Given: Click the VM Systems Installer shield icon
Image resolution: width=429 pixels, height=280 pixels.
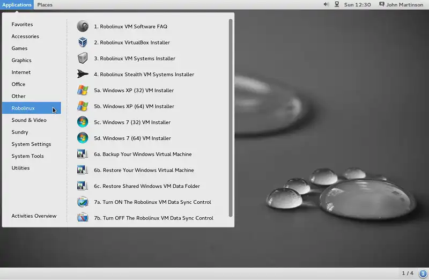Looking at the screenshot, I should [x=83, y=58].
